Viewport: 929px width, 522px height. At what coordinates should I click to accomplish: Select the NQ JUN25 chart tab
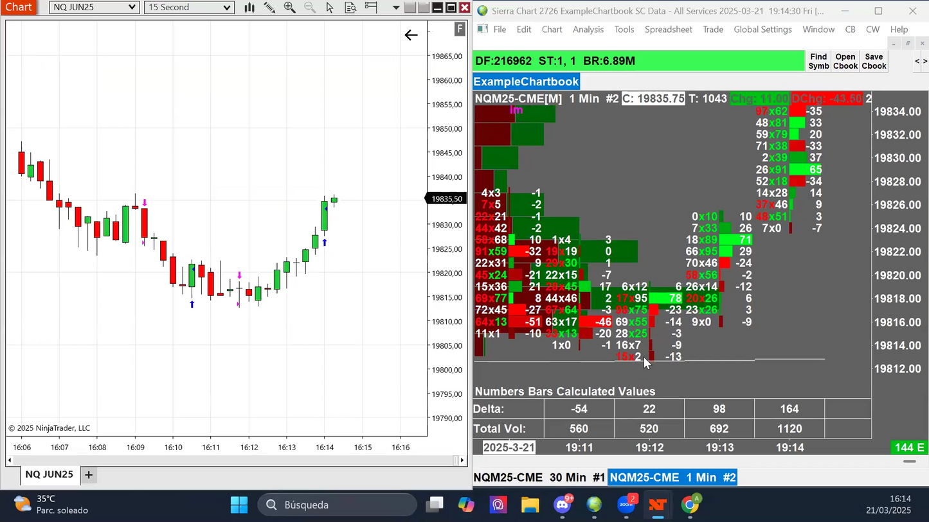click(x=49, y=474)
